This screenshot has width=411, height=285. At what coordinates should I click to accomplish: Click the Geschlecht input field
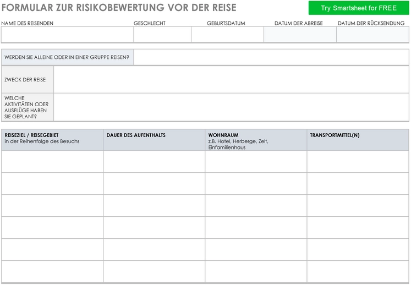(x=162, y=35)
